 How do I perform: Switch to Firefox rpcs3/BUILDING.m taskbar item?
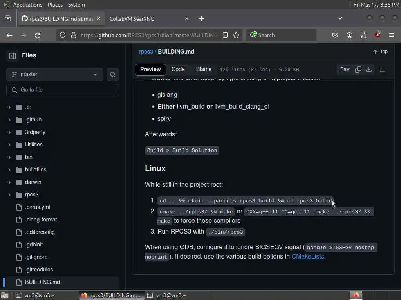point(112,295)
